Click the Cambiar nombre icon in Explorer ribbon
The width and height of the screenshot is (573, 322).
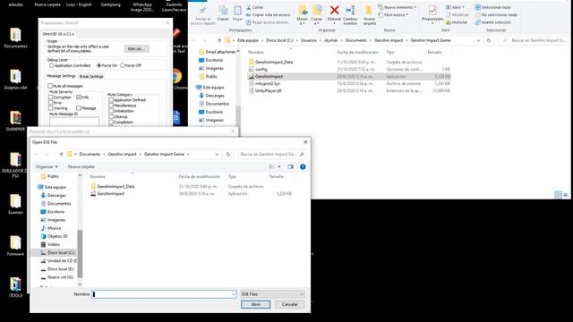[350, 10]
